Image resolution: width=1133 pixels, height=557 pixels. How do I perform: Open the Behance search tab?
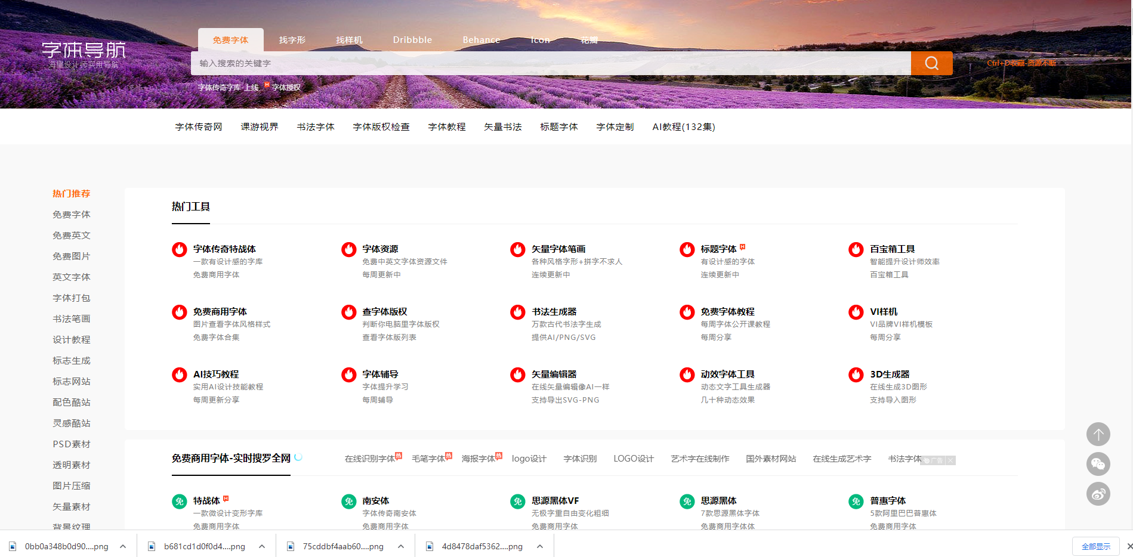pyautogui.click(x=481, y=40)
